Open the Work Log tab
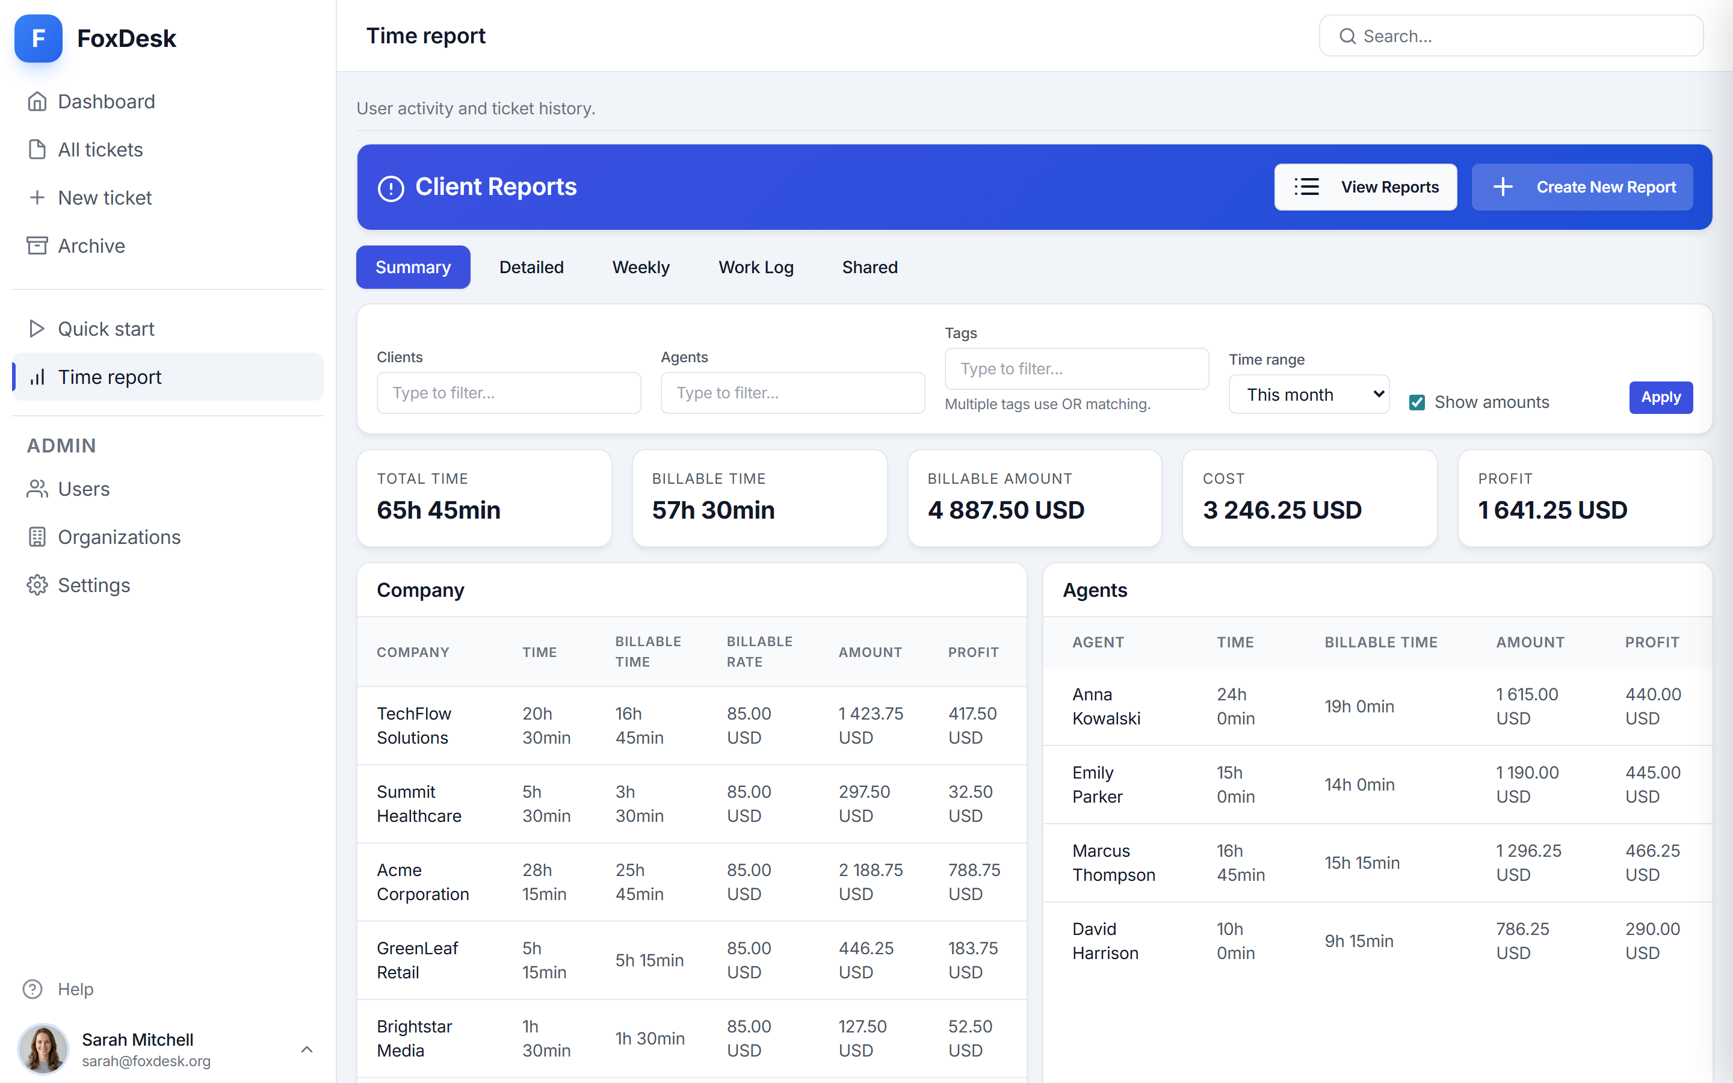The image size is (1733, 1083). point(756,267)
